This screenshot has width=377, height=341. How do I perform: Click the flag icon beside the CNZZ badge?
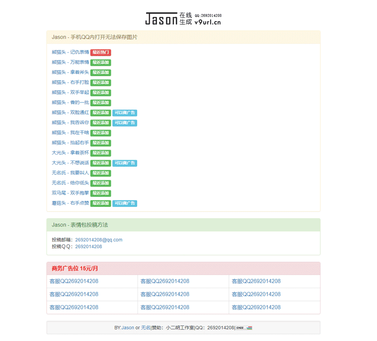[249, 327]
